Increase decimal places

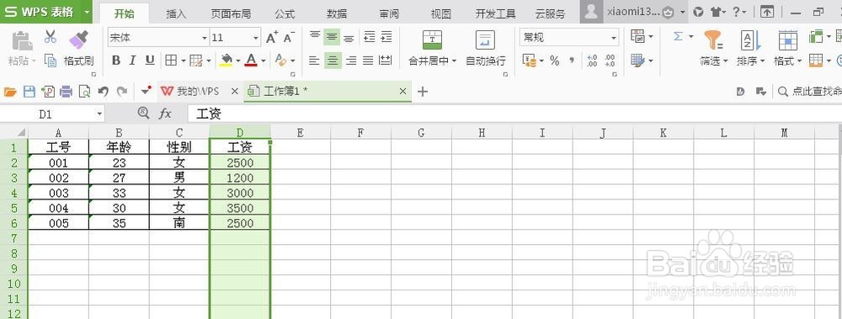(592, 61)
